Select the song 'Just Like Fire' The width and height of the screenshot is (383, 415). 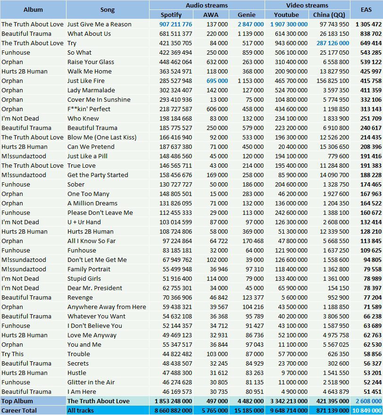[x=86, y=81]
